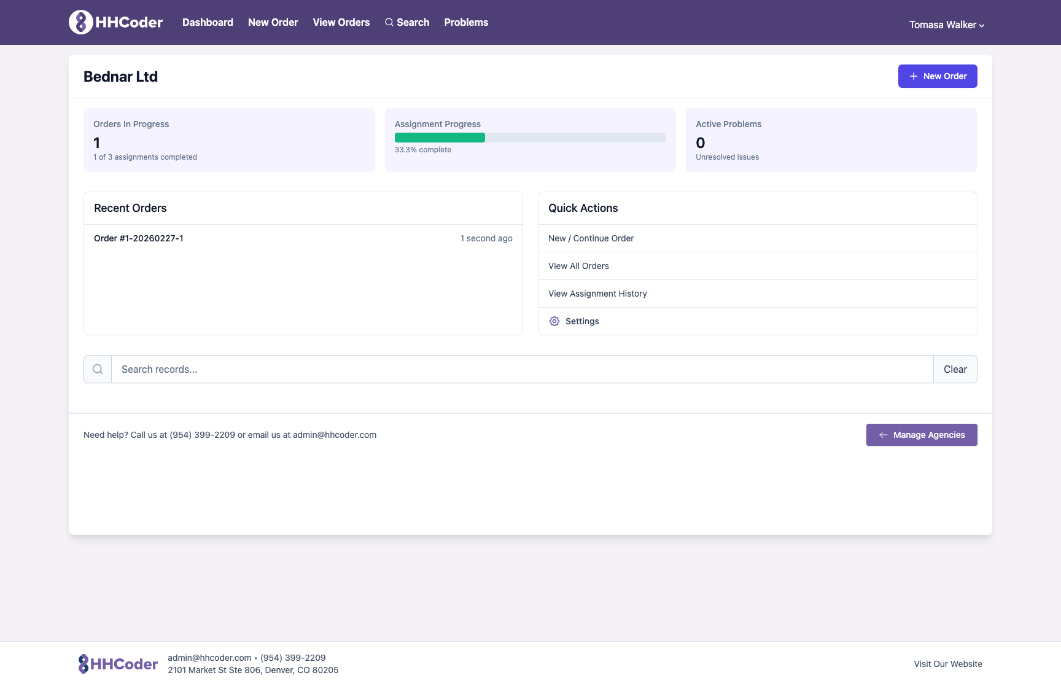Open the Dashboard menu item
Screen dimensions: 1061x686
[208, 22]
